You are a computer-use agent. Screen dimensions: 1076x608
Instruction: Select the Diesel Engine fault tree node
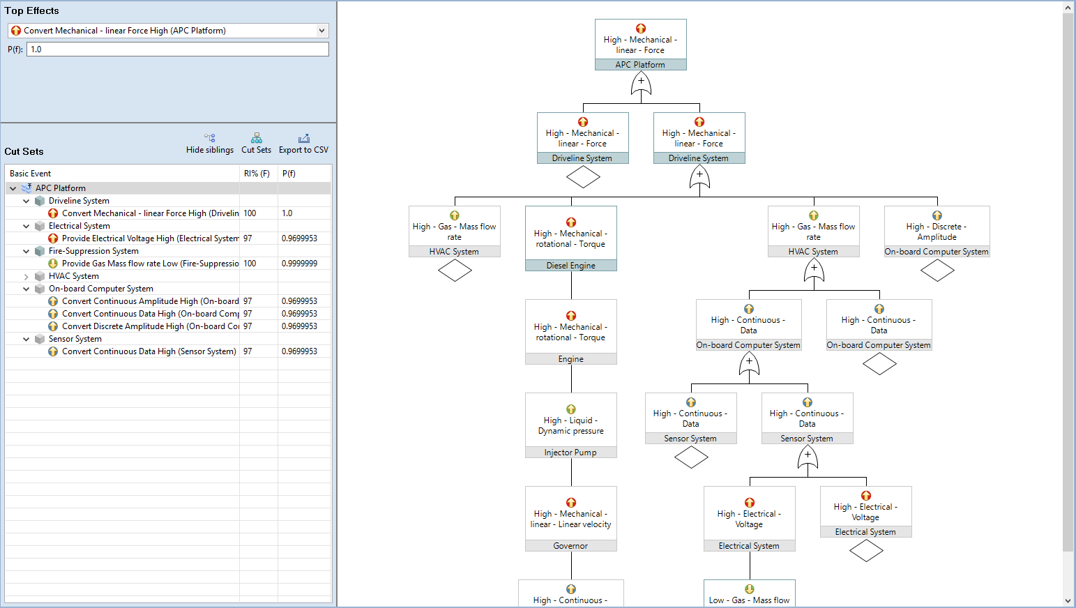(570, 238)
